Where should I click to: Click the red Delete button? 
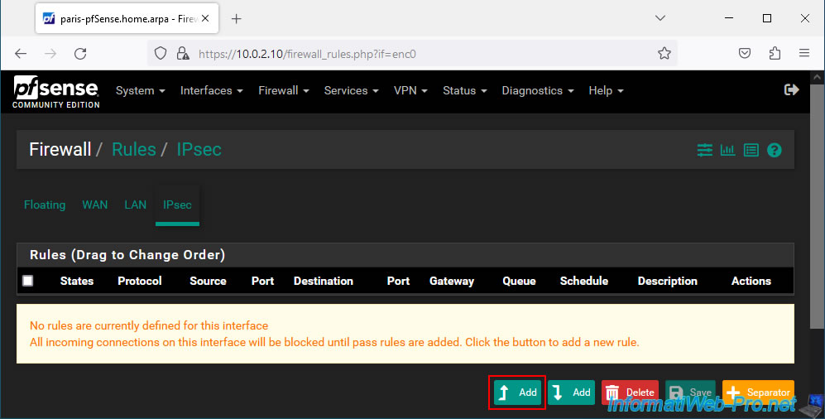coord(630,393)
